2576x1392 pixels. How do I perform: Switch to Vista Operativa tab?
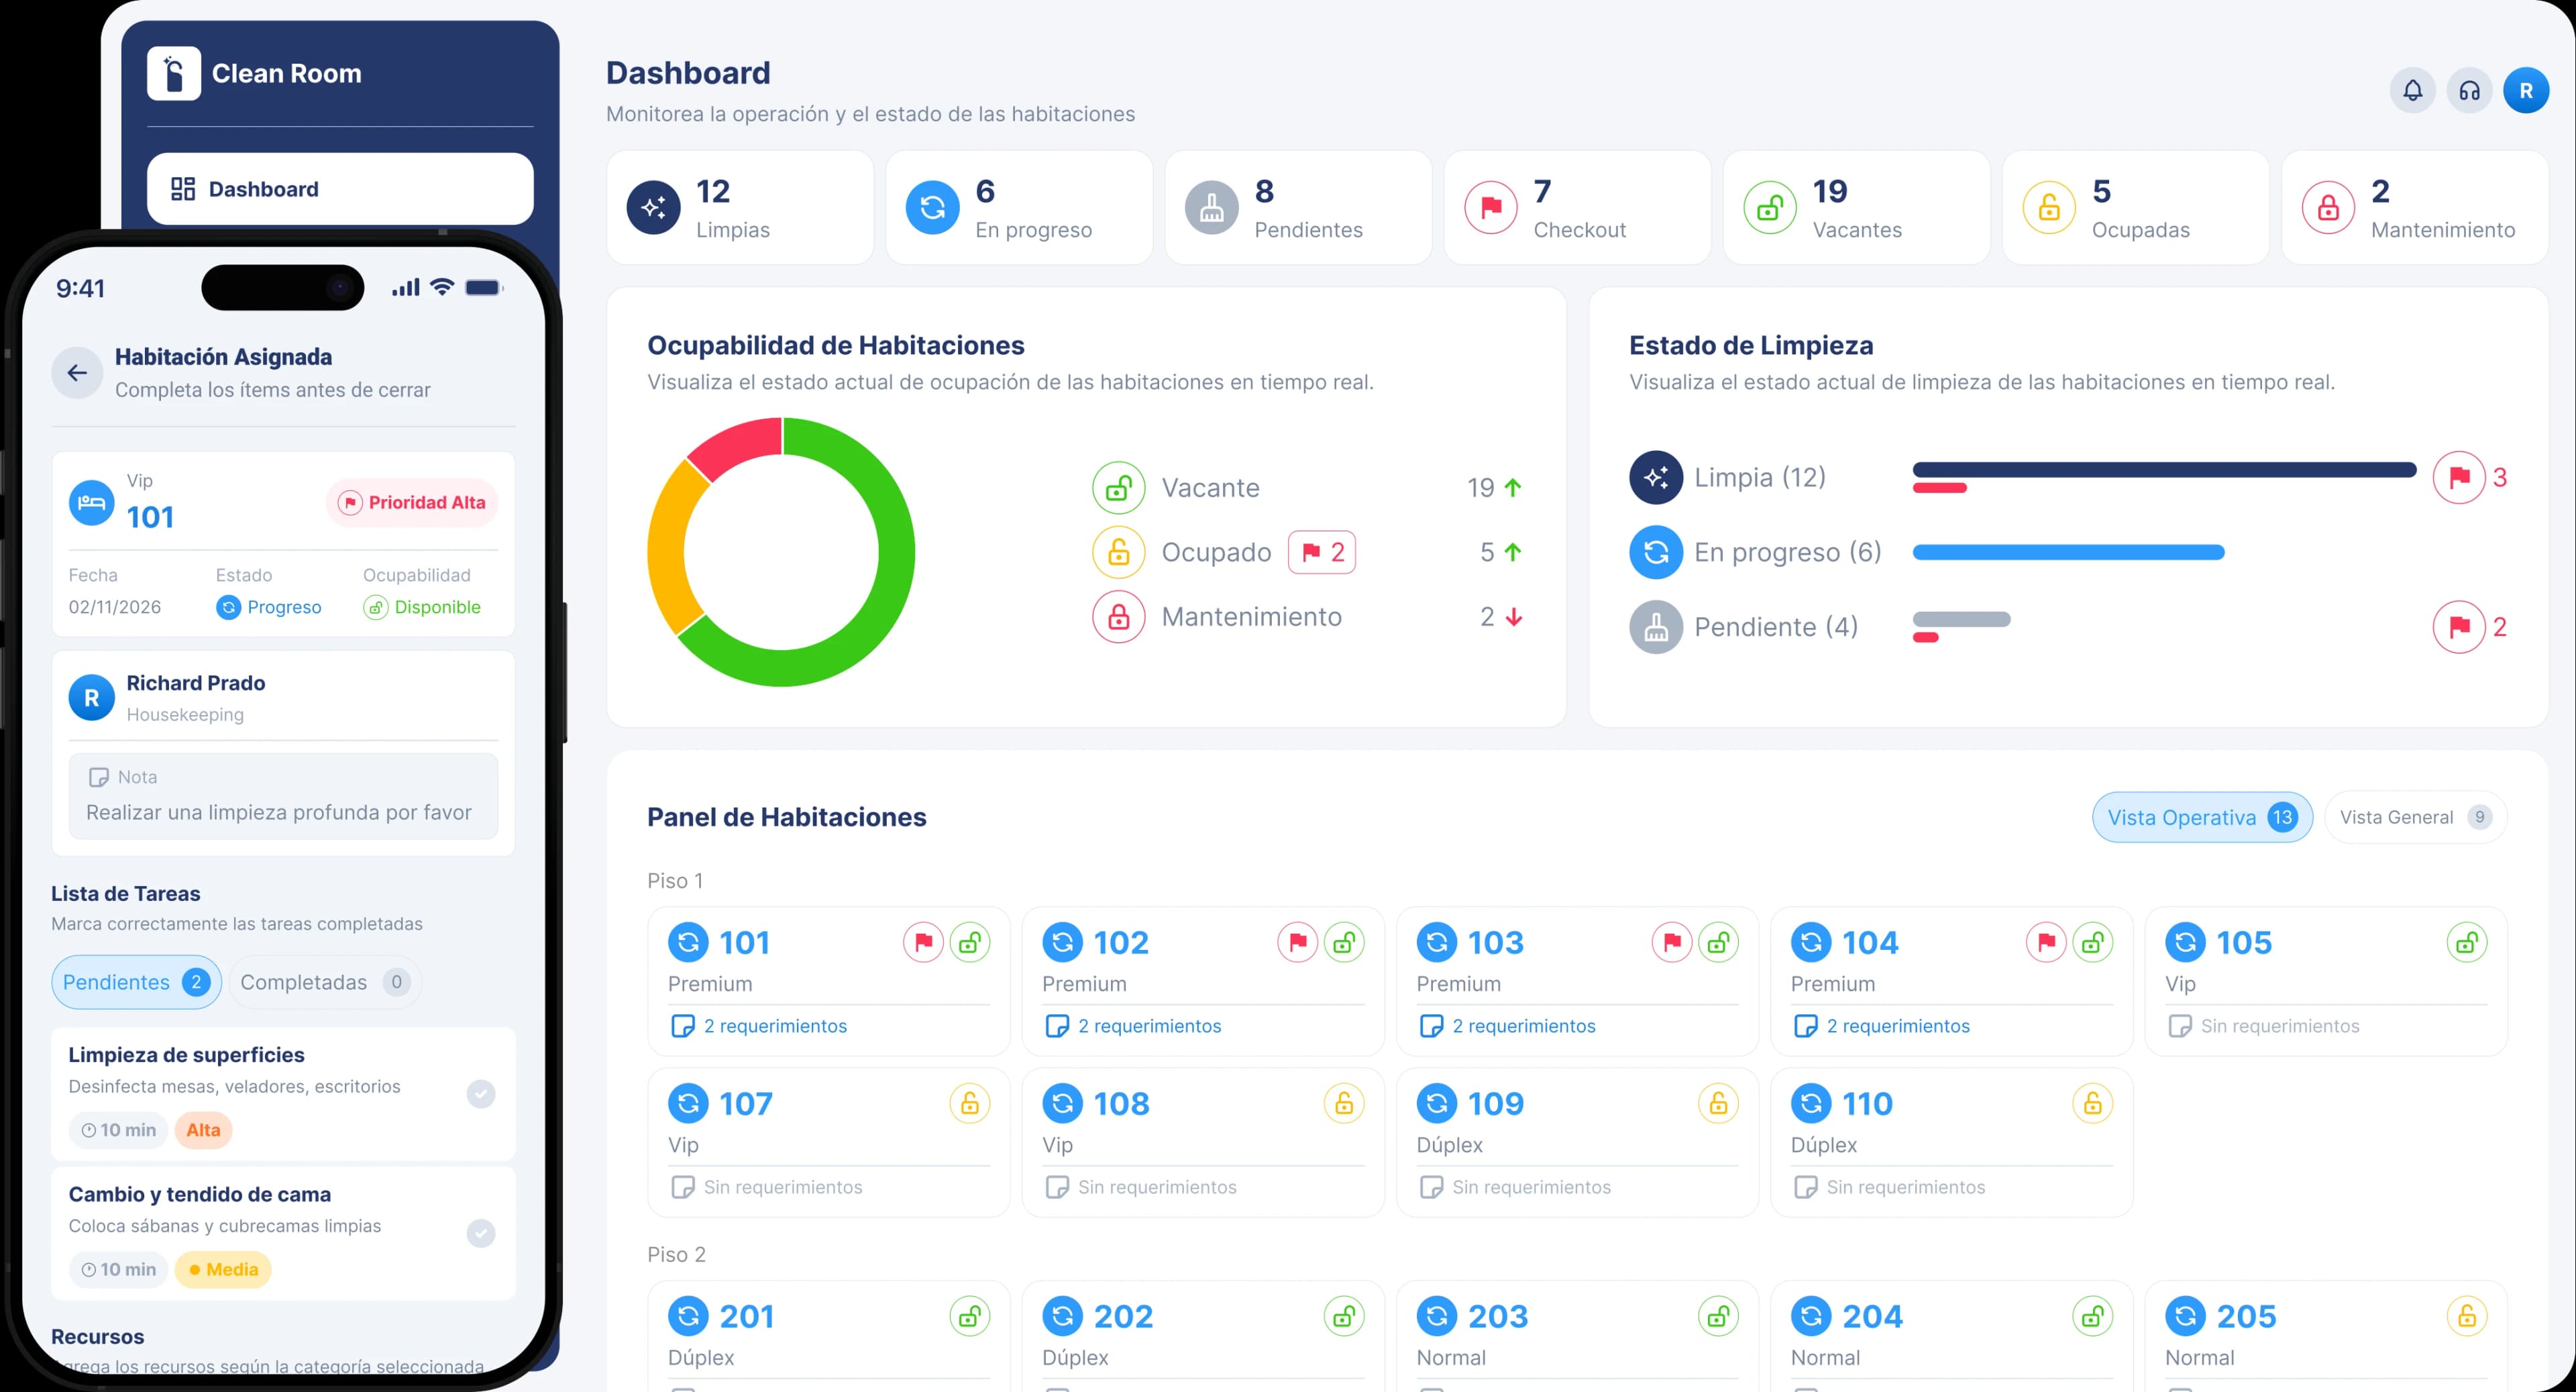[x=2202, y=817]
